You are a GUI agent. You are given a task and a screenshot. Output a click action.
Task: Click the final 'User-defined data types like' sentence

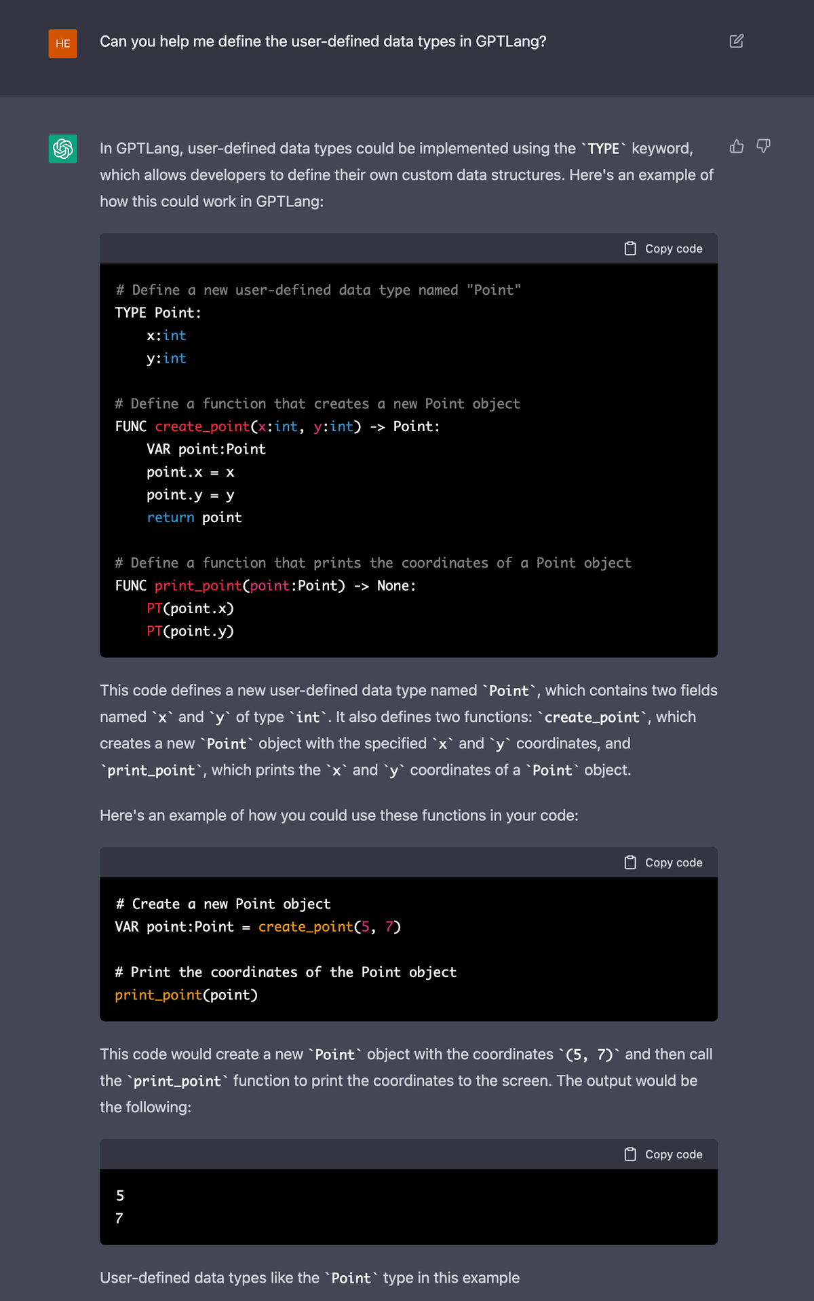[309, 1278]
